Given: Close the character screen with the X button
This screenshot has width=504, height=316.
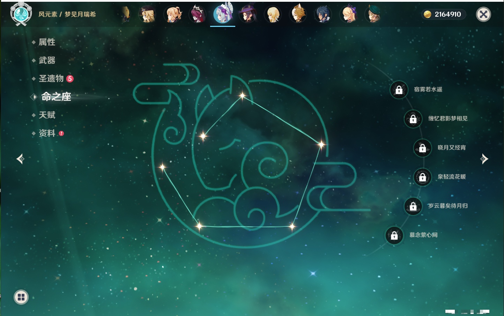Looking at the screenshot, I should 483,14.
